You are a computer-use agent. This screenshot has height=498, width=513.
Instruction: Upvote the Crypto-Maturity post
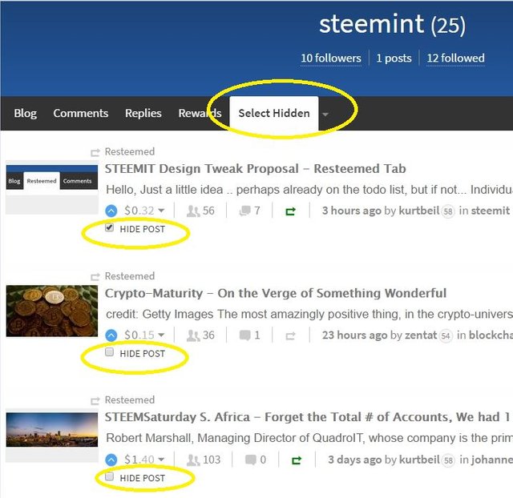click(x=112, y=335)
